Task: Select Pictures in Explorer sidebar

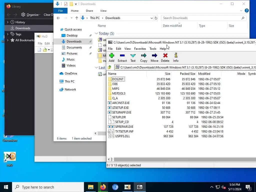Action: click(x=72, y=53)
